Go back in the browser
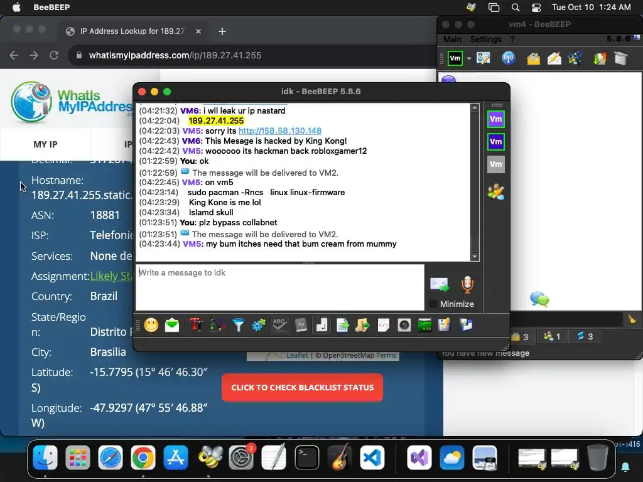Image resolution: width=643 pixels, height=482 pixels. (x=14, y=55)
